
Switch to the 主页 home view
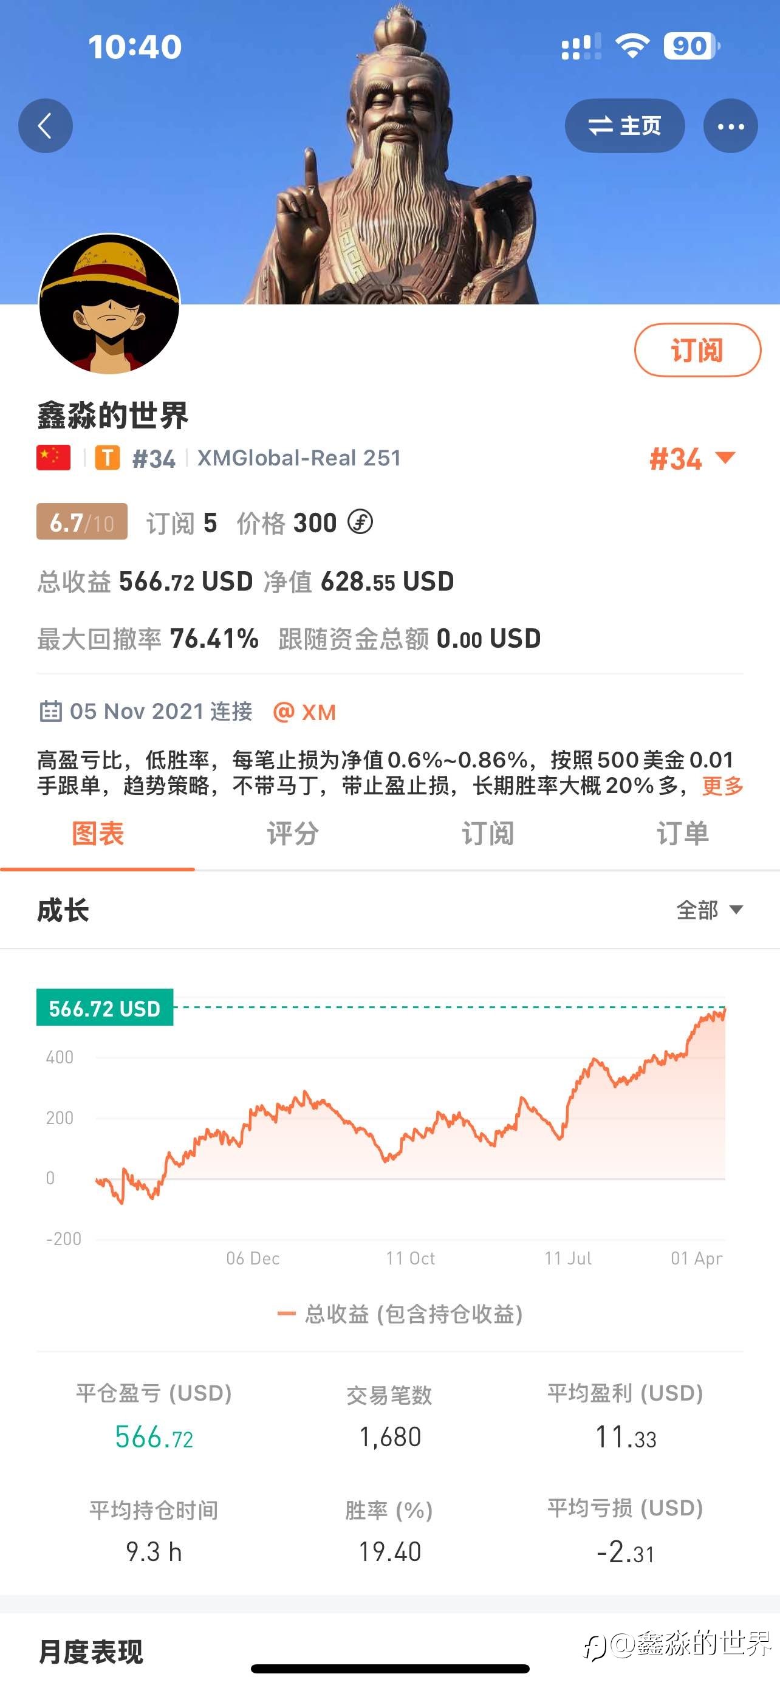click(x=624, y=126)
